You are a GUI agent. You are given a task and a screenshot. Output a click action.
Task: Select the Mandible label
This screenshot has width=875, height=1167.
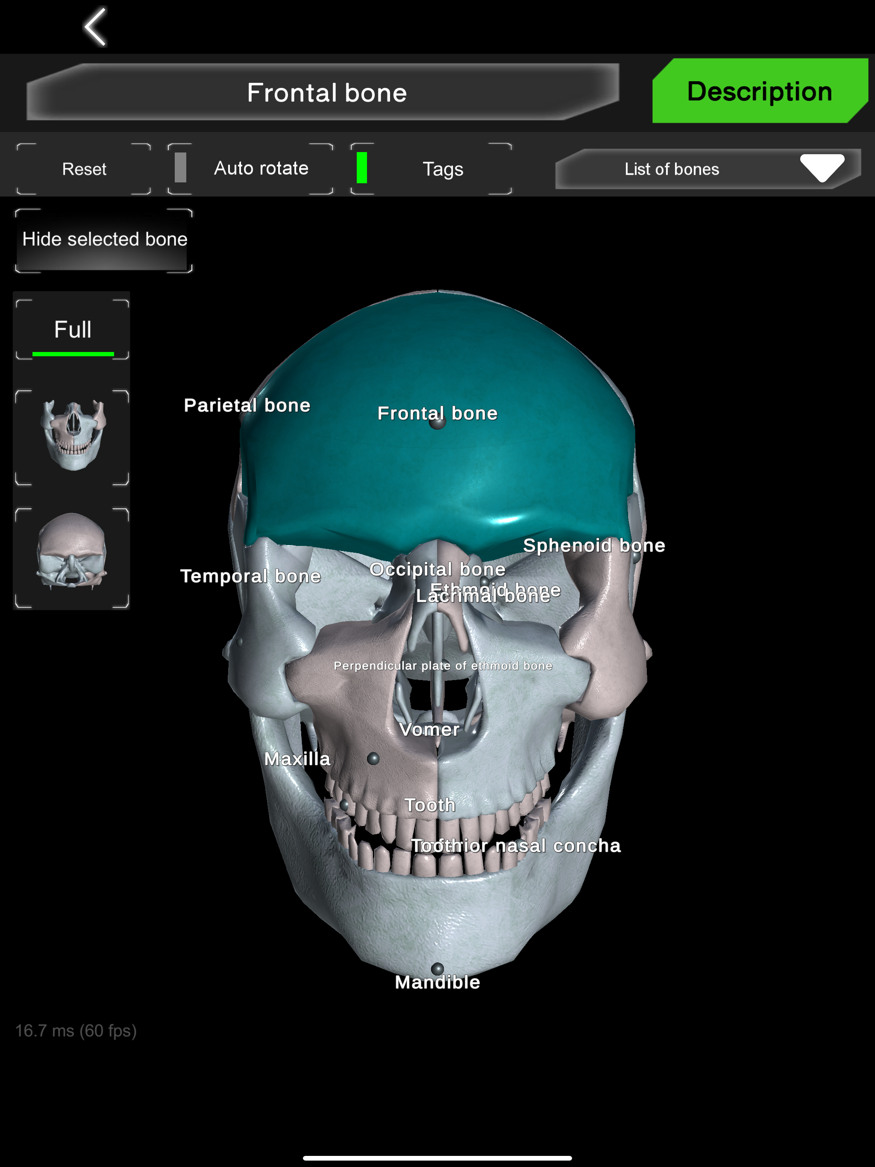pos(437,982)
